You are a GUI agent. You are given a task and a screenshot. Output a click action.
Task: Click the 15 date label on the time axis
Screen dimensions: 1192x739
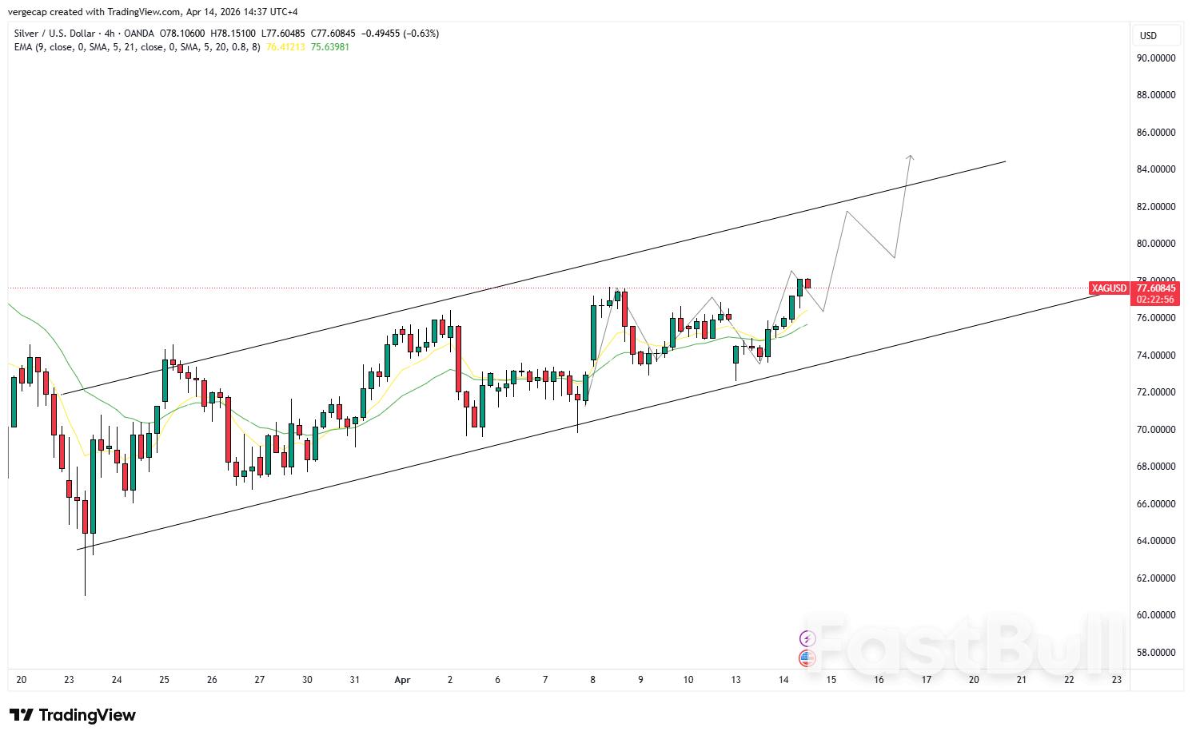[831, 680]
